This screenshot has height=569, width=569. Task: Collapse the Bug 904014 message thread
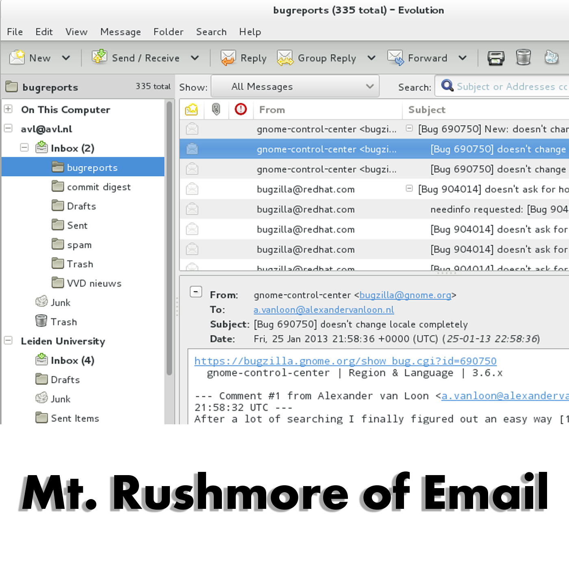click(409, 189)
